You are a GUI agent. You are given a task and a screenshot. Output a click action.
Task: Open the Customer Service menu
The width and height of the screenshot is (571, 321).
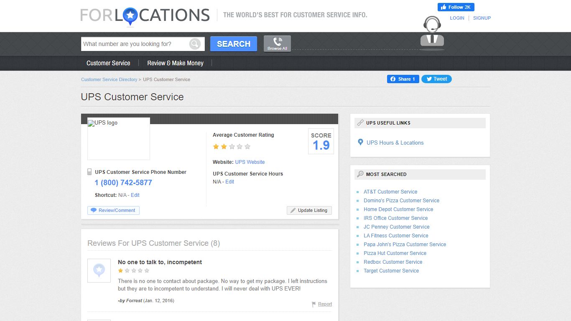click(108, 63)
